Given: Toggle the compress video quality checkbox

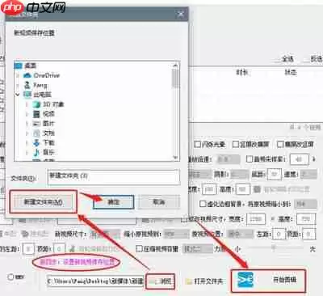Looking at the screenshot, I should (x=139, y=248).
